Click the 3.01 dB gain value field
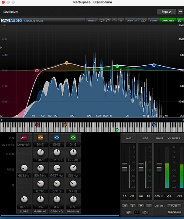This screenshot has height=219, width=184. [40, 160]
